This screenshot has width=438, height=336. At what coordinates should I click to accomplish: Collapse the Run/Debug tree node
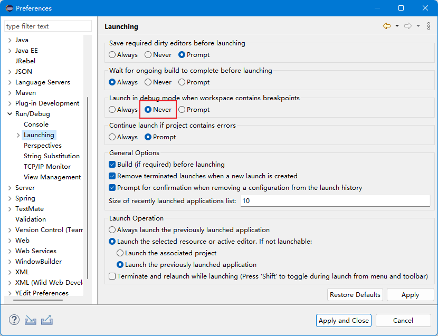(10, 114)
